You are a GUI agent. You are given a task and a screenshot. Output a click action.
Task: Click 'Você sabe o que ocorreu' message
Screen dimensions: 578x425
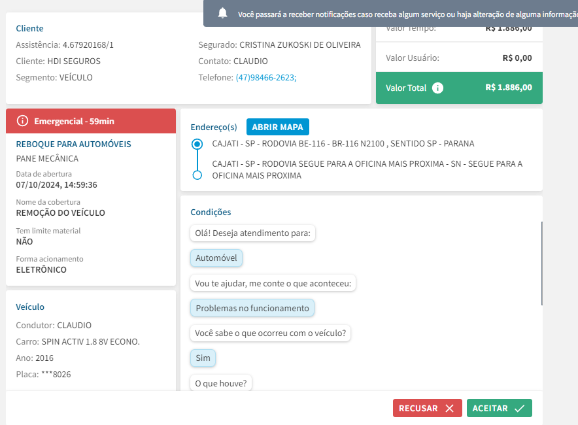pos(270,333)
